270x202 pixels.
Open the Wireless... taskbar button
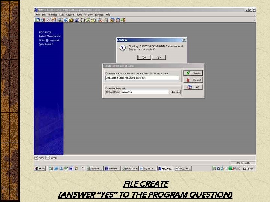(112, 169)
